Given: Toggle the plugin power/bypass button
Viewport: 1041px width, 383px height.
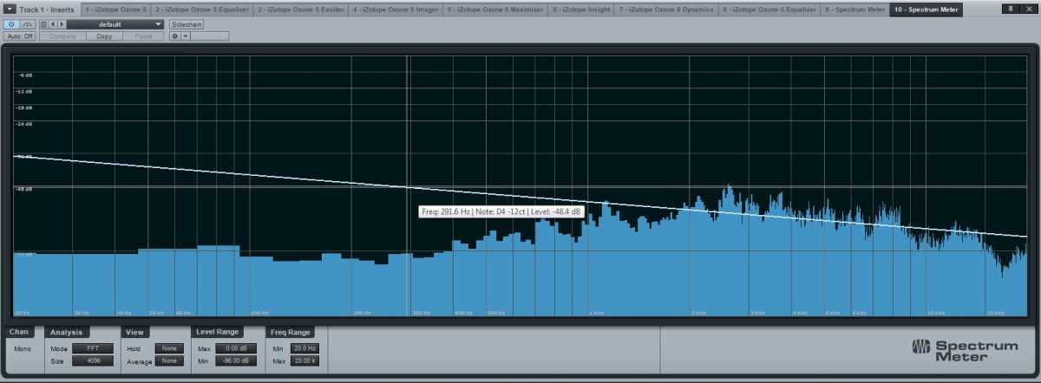Looking at the screenshot, I should coord(11,24).
